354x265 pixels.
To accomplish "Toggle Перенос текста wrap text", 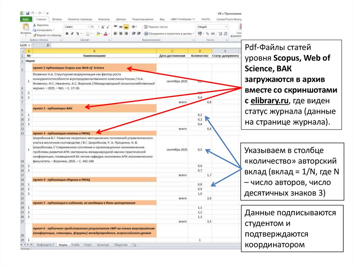I will [x=156, y=27].
